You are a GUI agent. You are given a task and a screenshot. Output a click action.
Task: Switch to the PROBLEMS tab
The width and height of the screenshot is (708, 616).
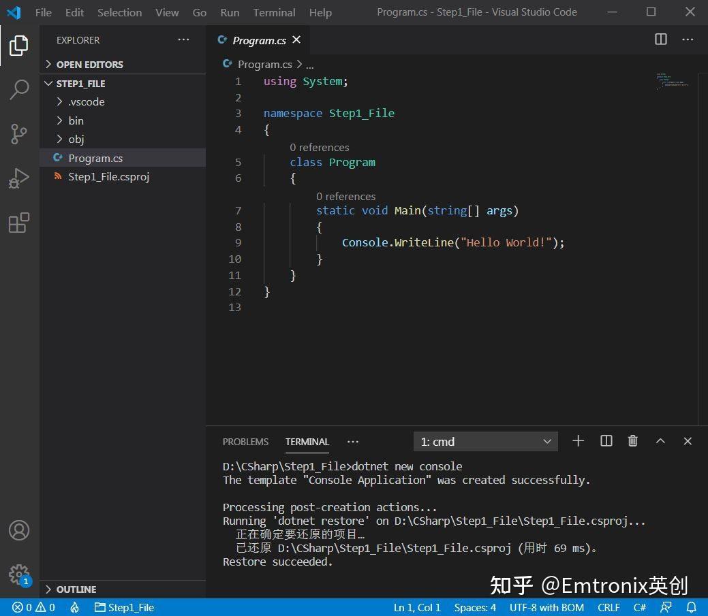[x=245, y=441]
